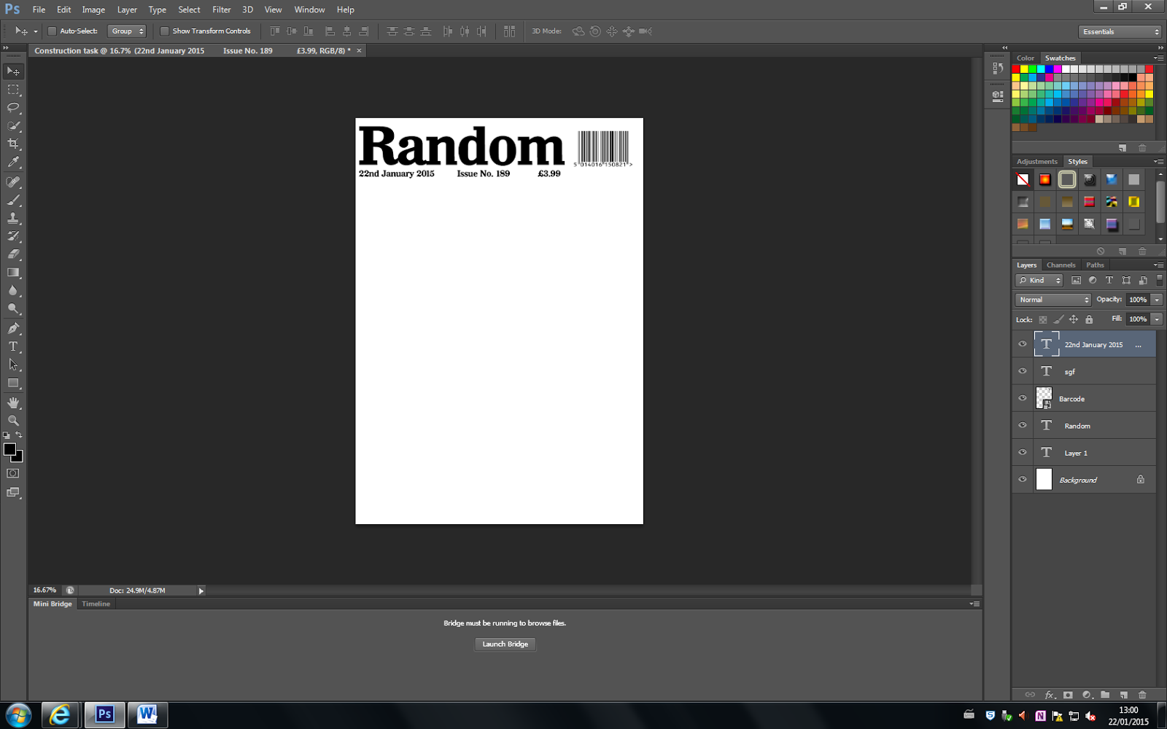
Task: Toggle lock transparent pixels
Action: point(1043,319)
